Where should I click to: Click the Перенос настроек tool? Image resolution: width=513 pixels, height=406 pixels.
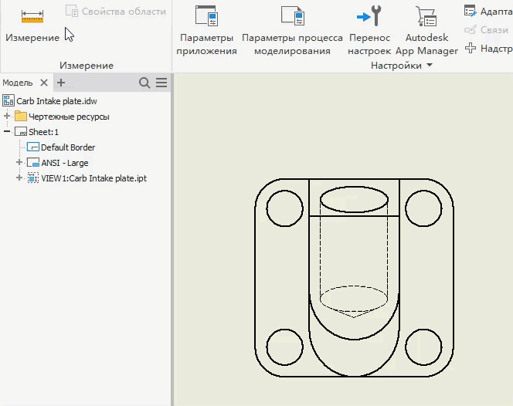369,31
